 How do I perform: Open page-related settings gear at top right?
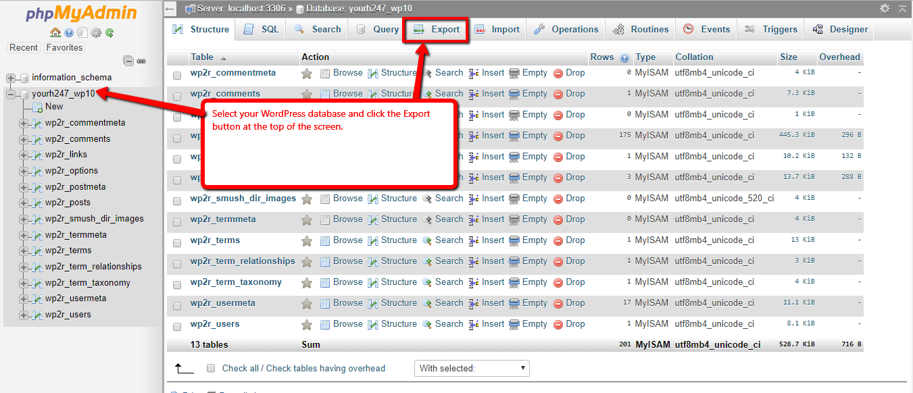tap(885, 9)
